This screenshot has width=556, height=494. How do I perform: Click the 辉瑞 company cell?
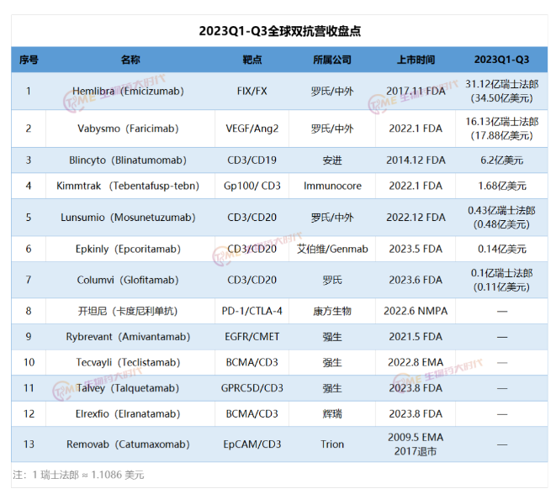coord(332,414)
